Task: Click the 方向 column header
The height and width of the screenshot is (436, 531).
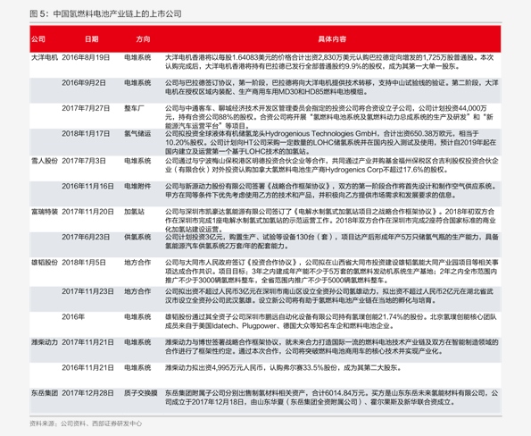Action: click(143, 39)
